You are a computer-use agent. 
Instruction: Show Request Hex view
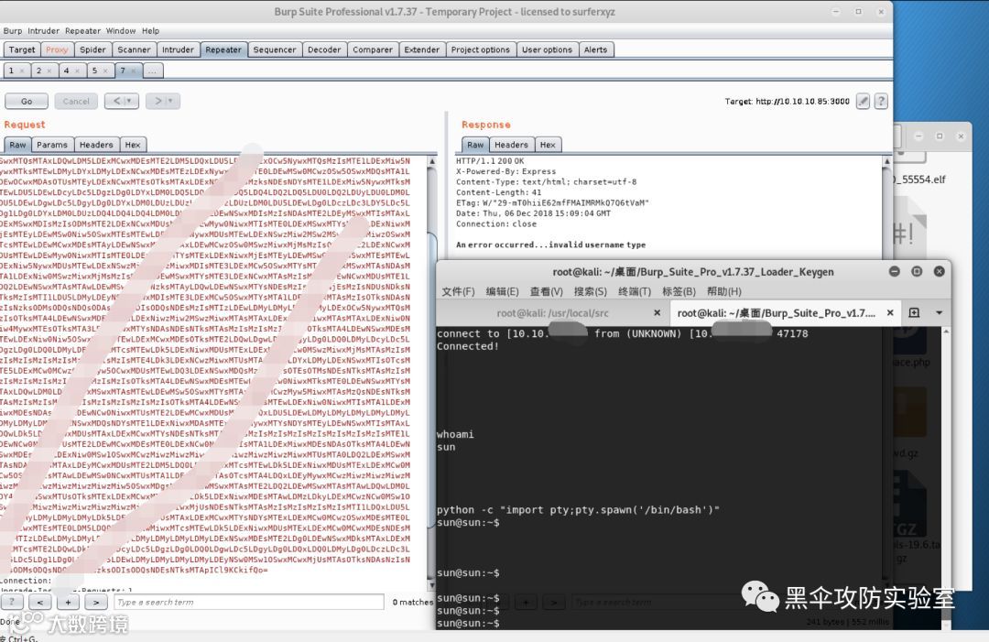pos(133,145)
